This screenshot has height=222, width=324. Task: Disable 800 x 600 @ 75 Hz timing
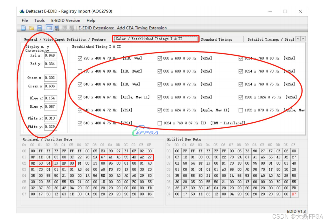[x=160, y=97]
